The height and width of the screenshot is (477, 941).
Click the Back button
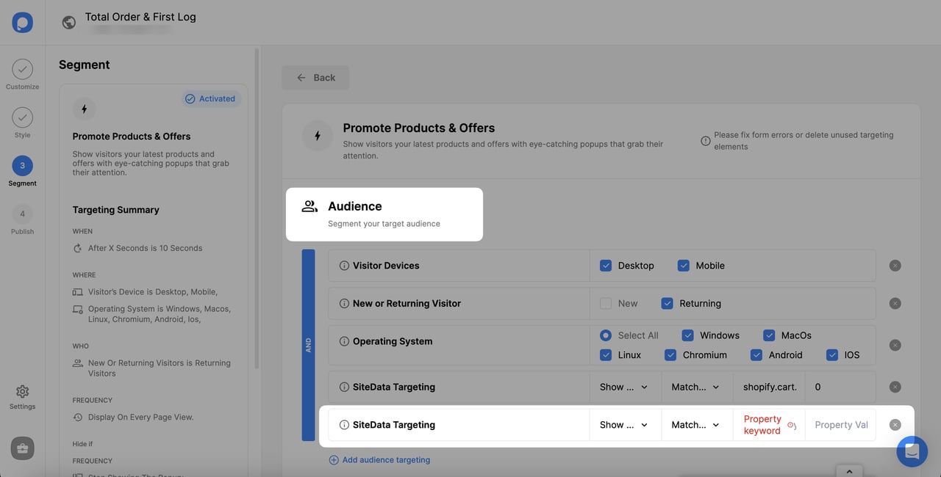coord(315,78)
